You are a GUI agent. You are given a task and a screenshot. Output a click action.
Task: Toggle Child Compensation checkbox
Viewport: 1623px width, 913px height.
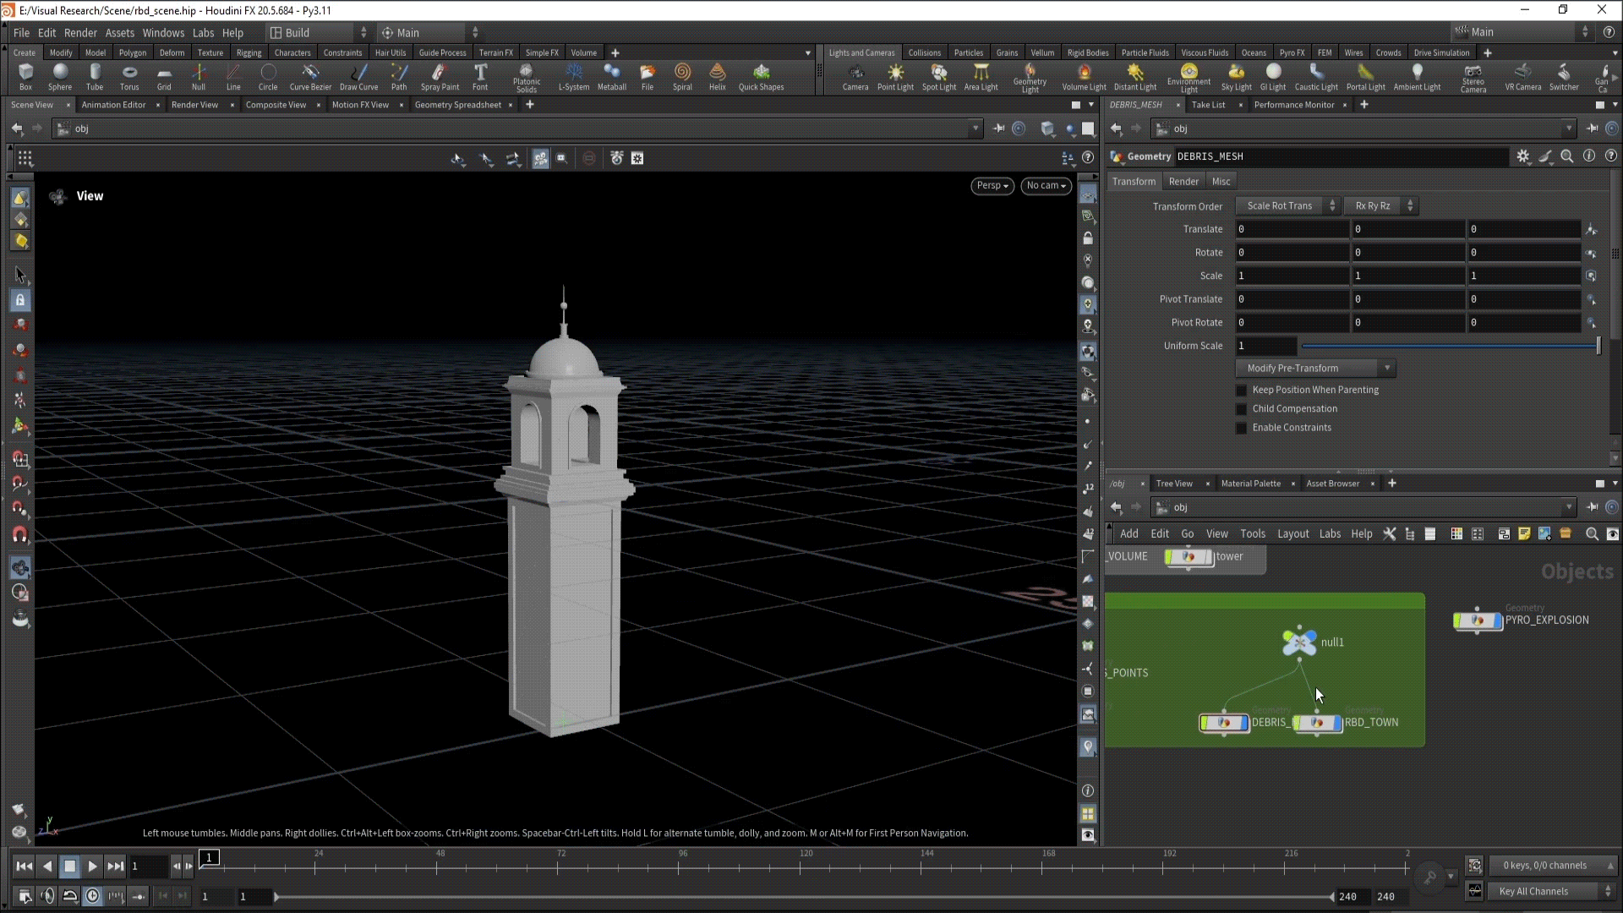[1242, 409]
